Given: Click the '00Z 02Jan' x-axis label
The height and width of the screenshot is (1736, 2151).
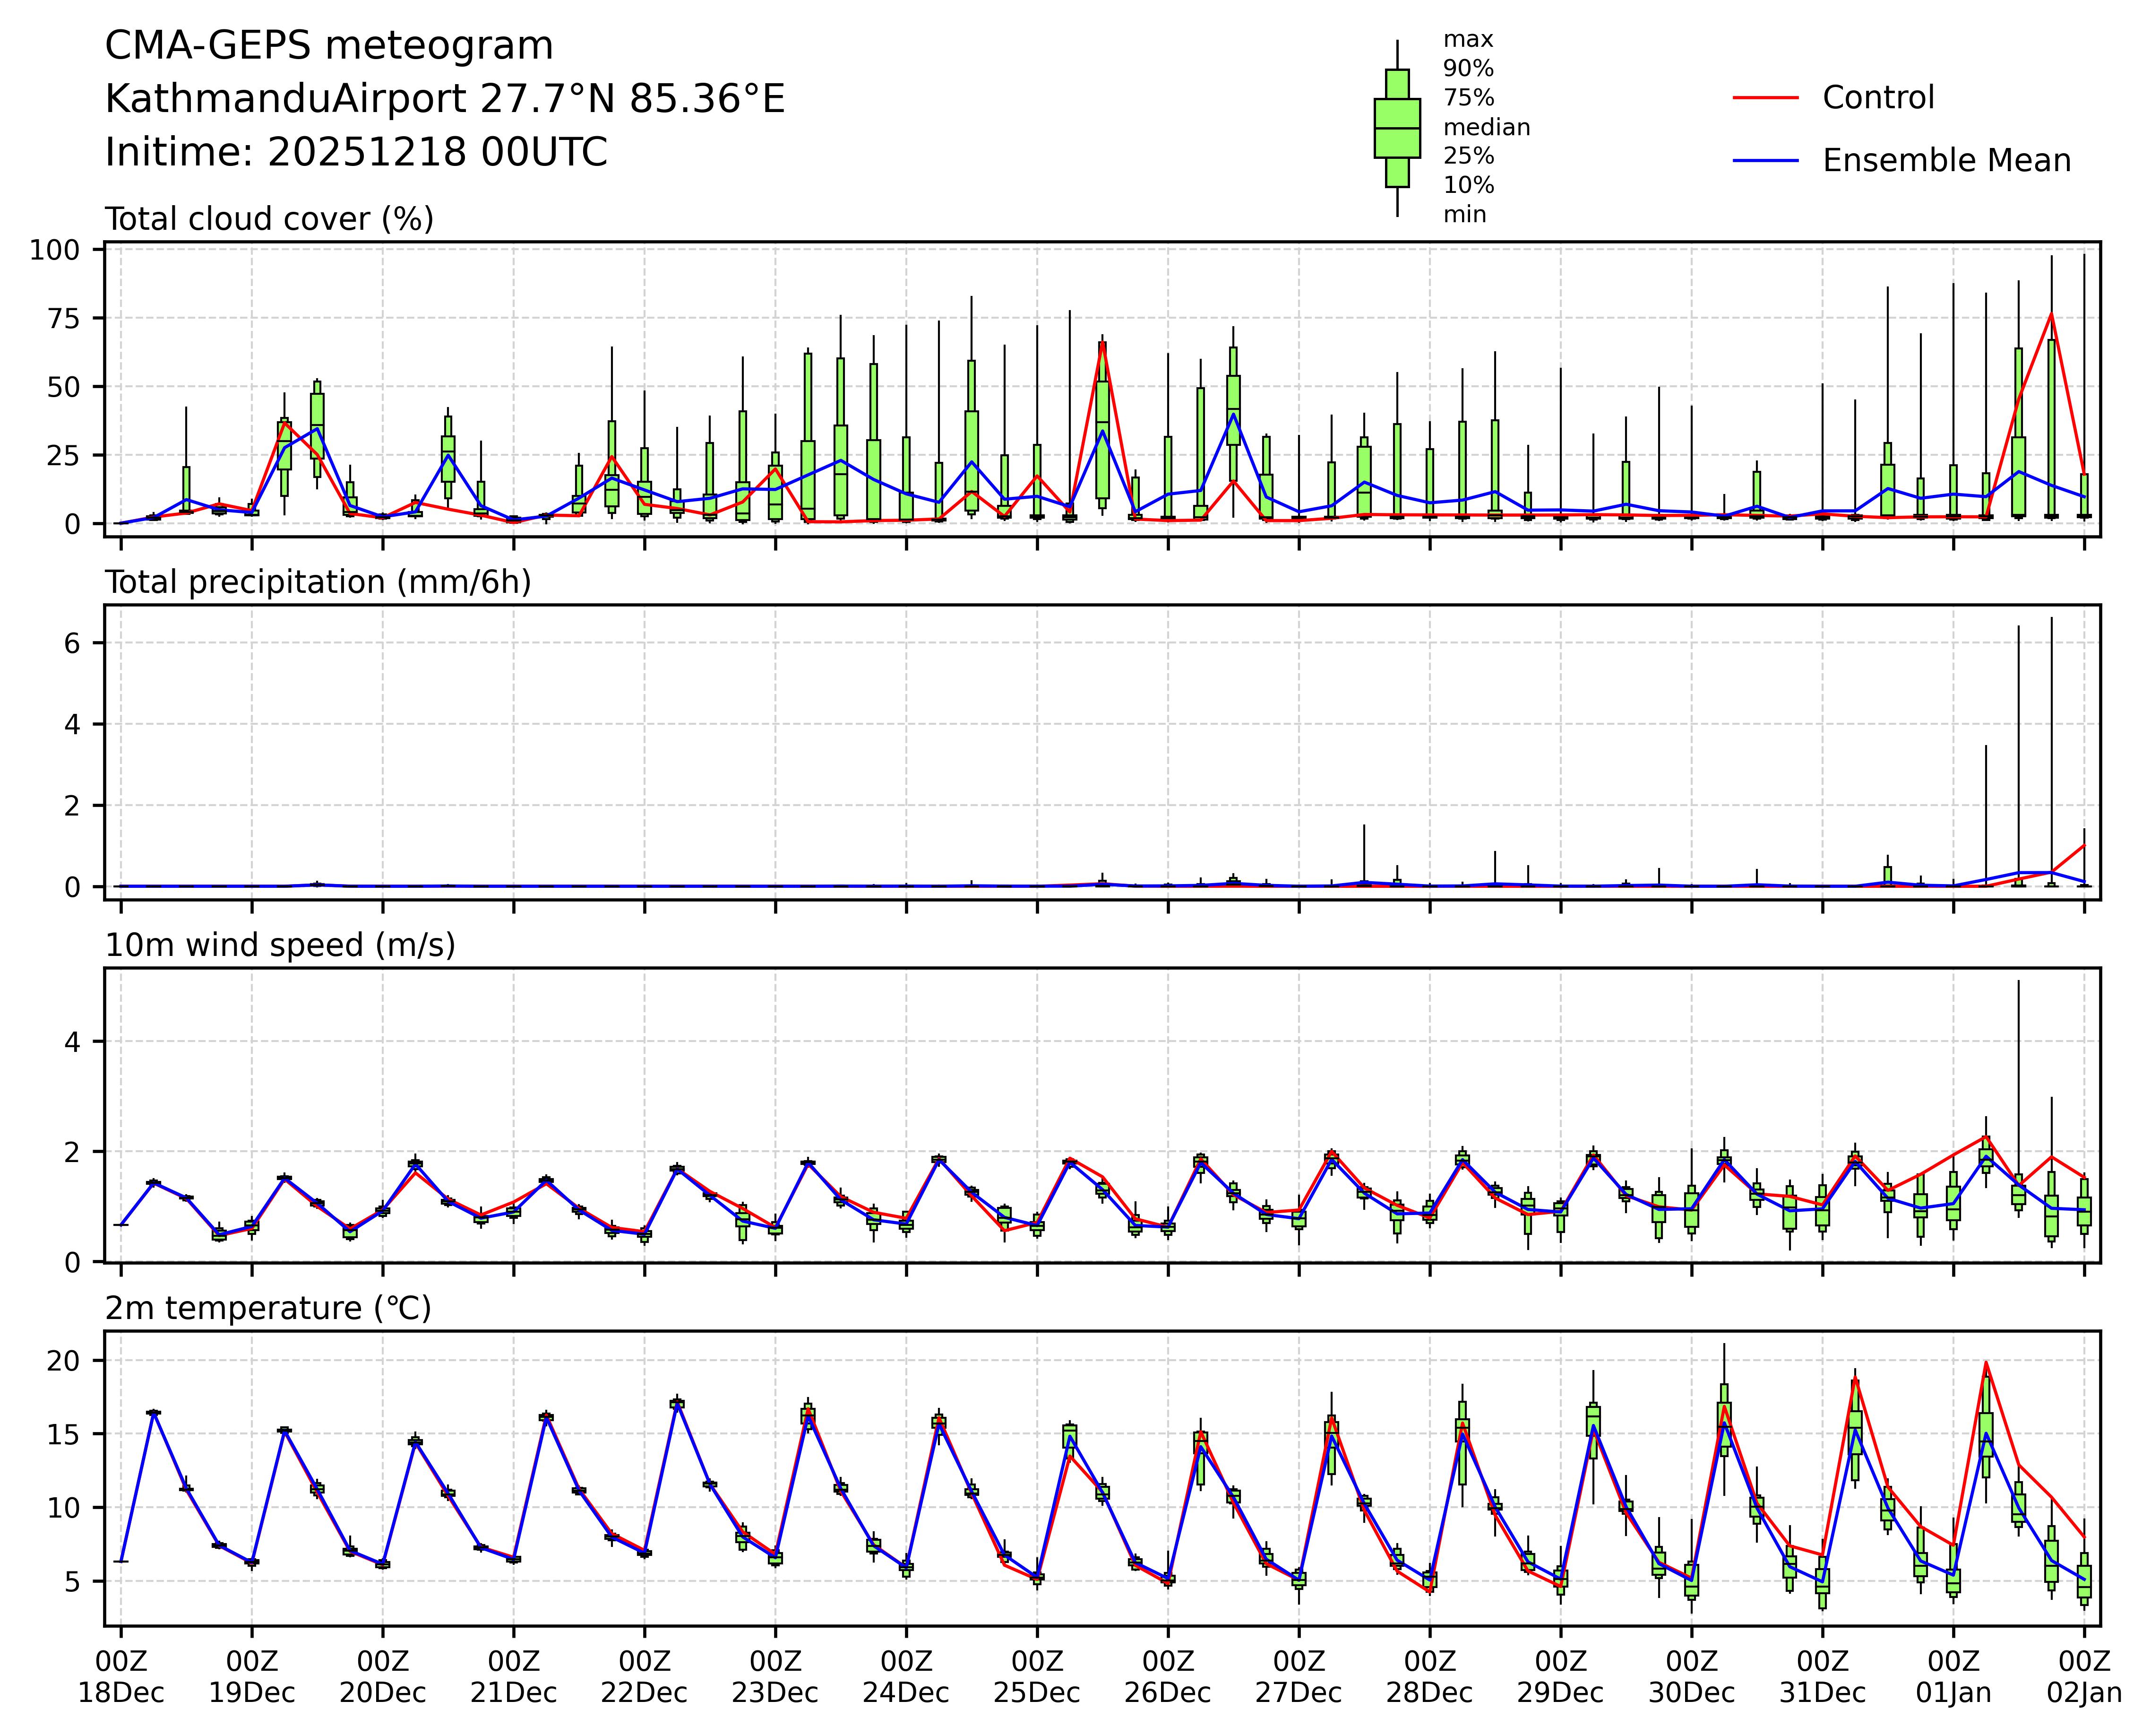Looking at the screenshot, I should coord(2083,1677).
